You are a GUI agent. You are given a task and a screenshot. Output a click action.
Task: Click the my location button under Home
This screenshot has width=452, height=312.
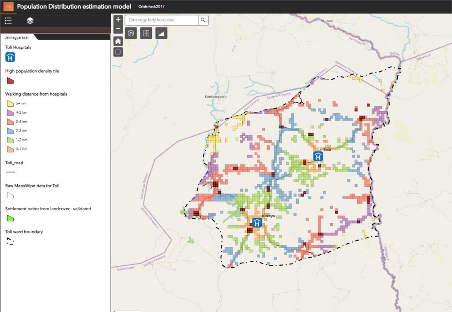pos(118,52)
